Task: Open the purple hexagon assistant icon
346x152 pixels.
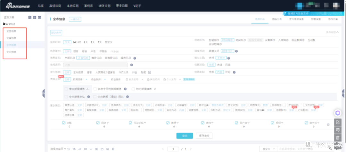Action: pos(337,113)
